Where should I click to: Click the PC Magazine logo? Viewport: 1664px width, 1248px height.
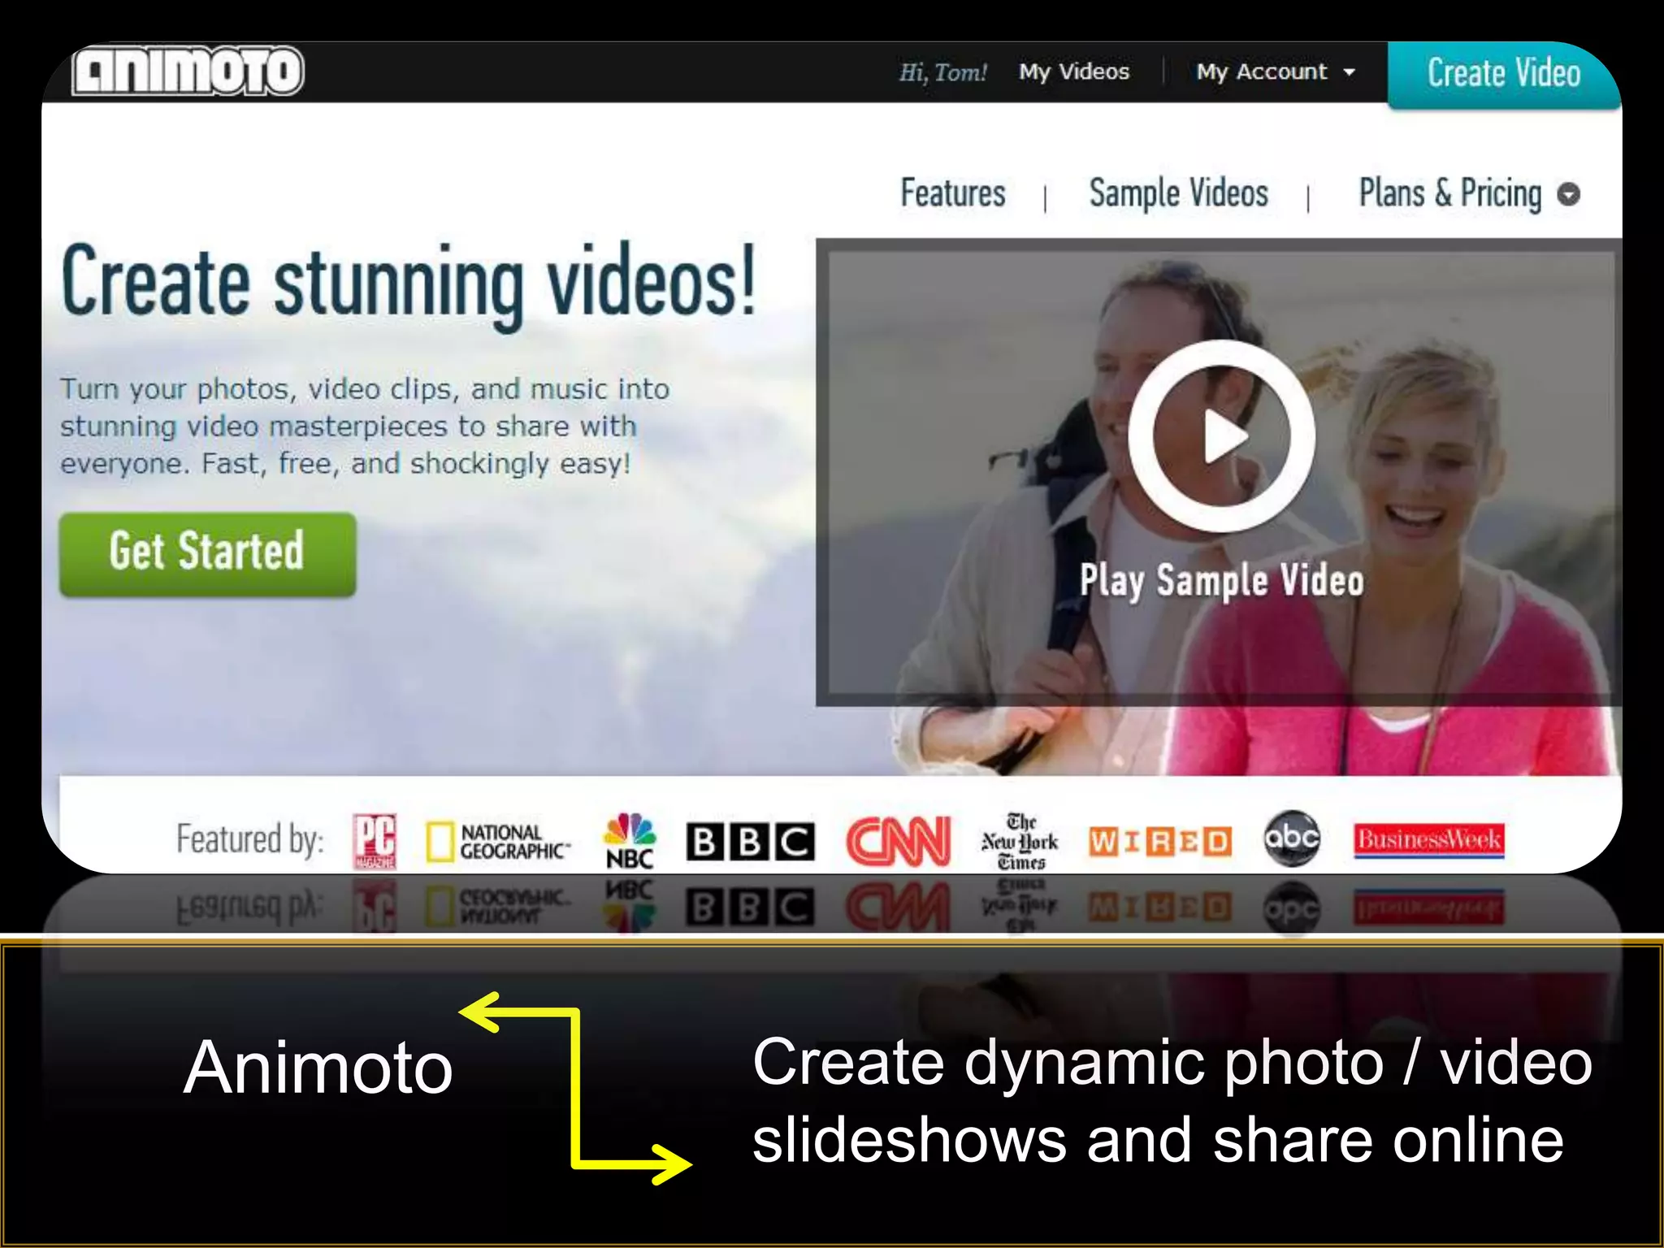point(375,841)
